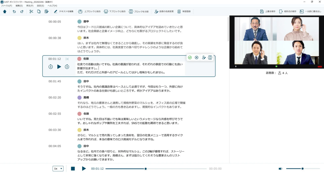Cut text with the scissors icon

31,11
